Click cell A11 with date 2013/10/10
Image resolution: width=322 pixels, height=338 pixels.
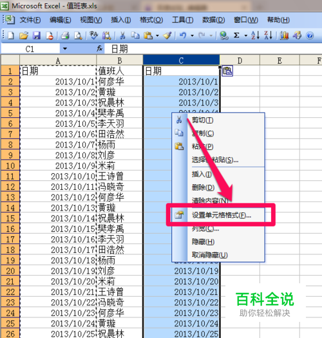pyautogui.click(x=58, y=176)
